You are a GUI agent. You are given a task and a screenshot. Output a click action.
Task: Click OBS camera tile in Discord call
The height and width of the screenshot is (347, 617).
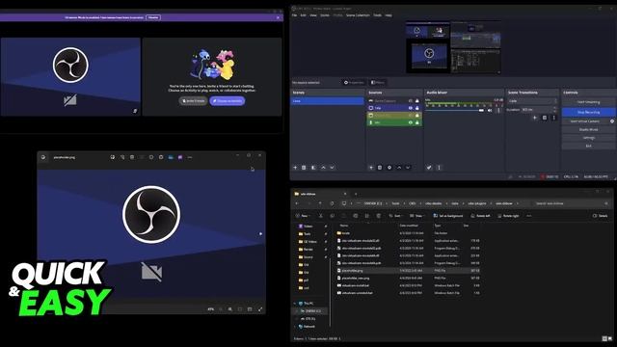click(70, 77)
